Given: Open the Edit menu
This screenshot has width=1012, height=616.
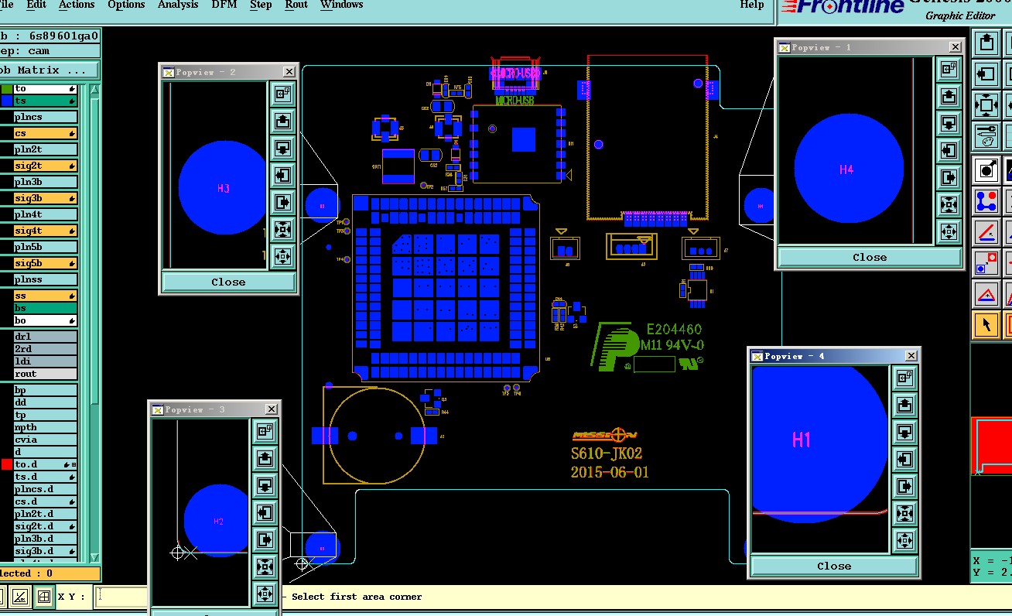Looking at the screenshot, I should point(36,5).
